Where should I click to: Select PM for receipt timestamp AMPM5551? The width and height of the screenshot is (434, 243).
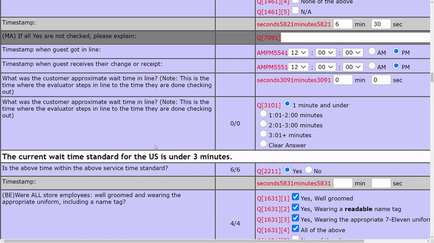[x=396, y=66]
